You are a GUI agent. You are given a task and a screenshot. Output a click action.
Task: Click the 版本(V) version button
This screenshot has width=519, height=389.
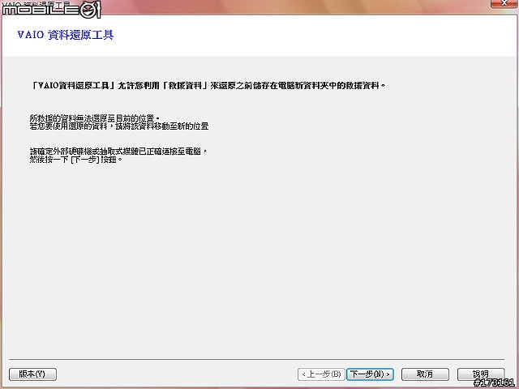pyautogui.click(x=32, y=374)
